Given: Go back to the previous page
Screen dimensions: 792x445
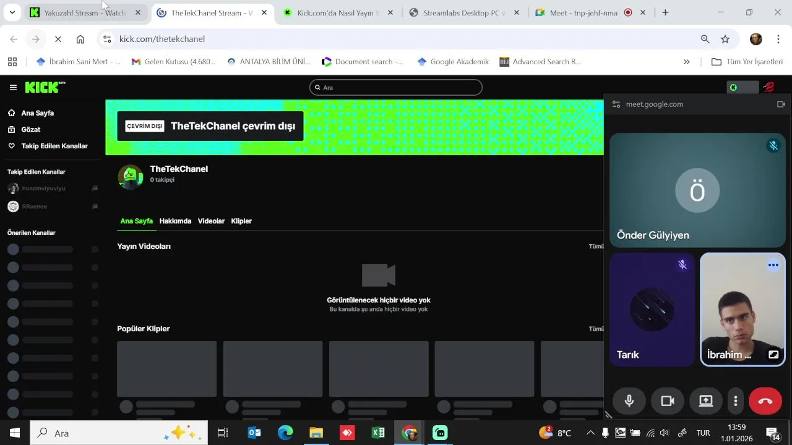Looking at the screenshot, I should [14, 39].
